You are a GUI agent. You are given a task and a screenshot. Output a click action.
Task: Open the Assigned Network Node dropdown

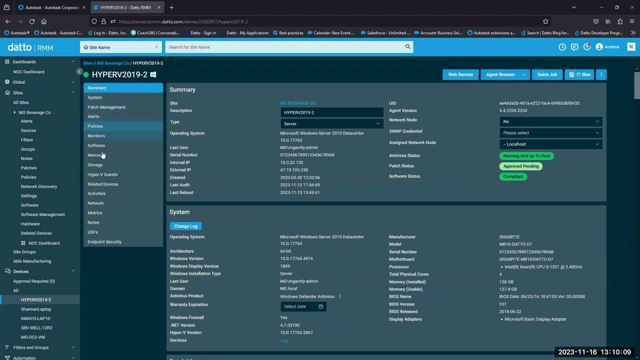(x=550, y=144)
